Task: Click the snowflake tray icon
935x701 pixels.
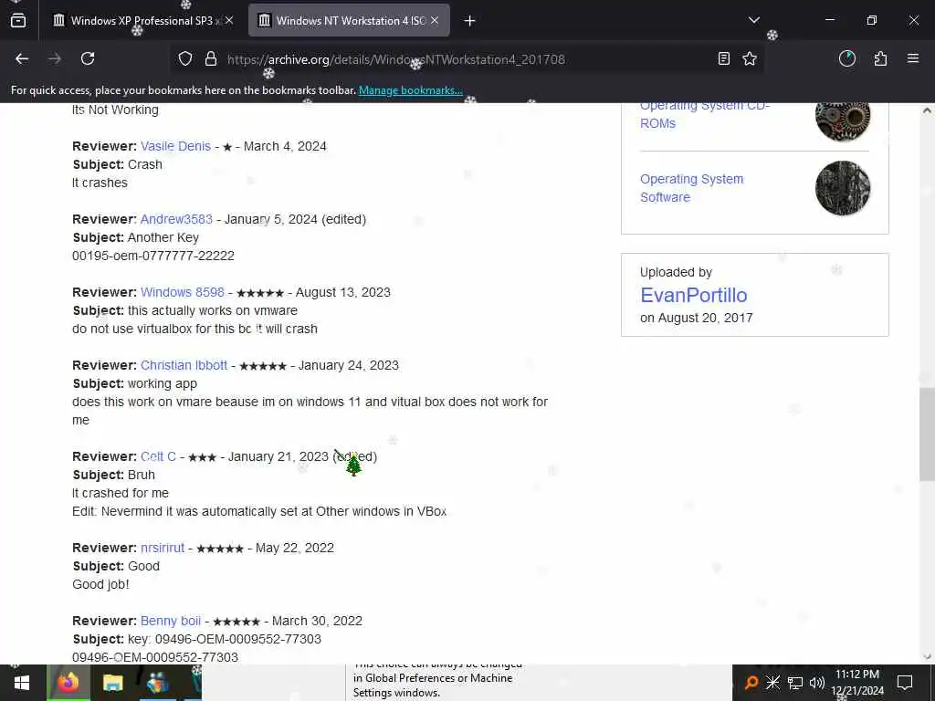Action: pyautogui.click(x=772, y=683)
